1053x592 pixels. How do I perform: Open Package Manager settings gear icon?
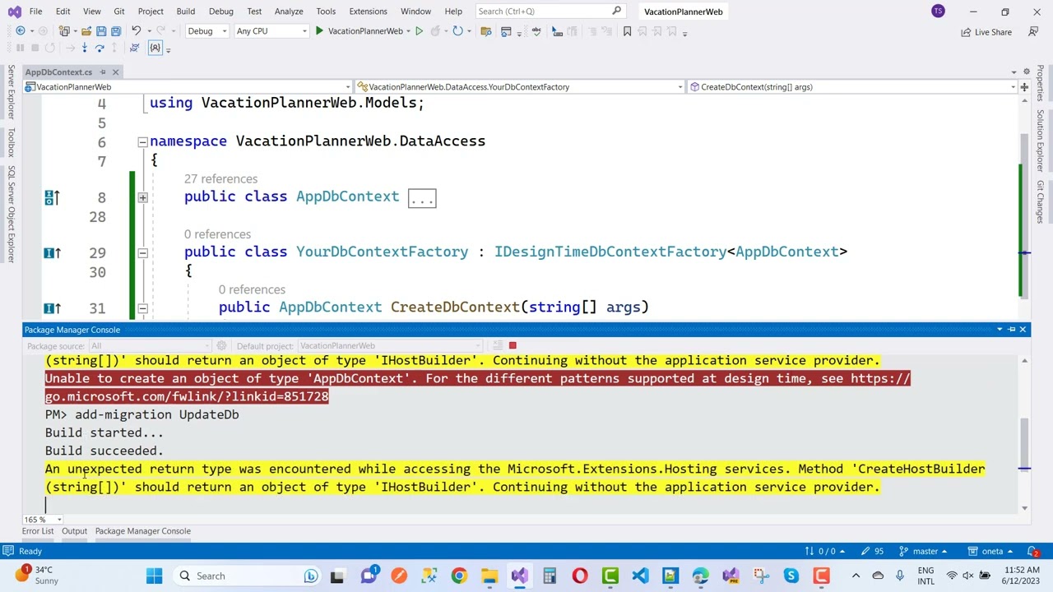point(220,345)
